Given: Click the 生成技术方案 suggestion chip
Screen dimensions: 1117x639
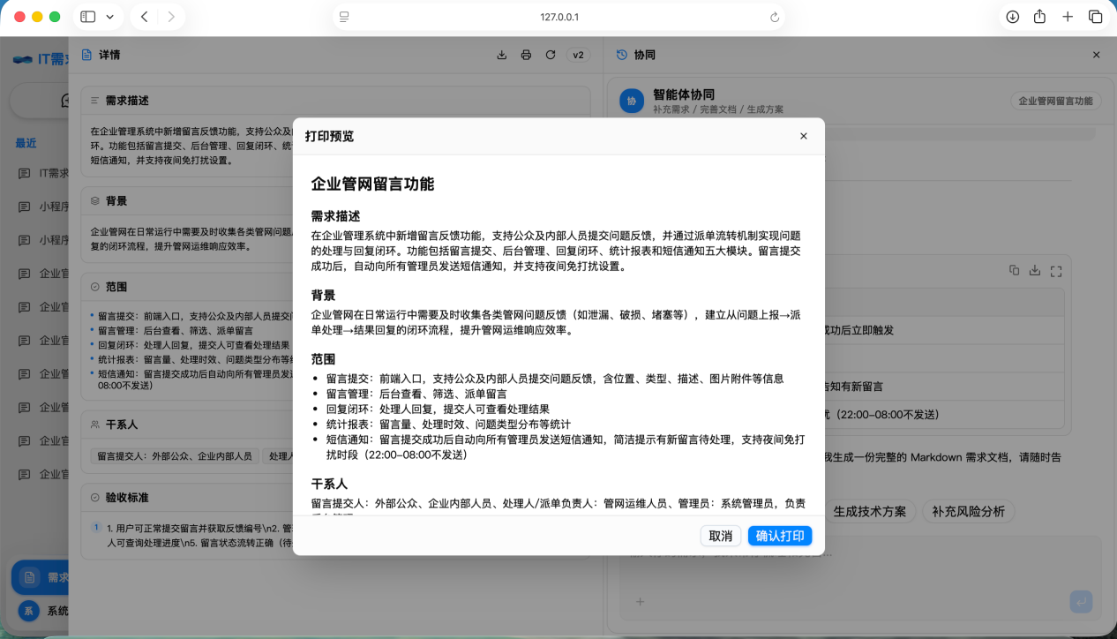Looking at the screenshot, I should [870, 512].
